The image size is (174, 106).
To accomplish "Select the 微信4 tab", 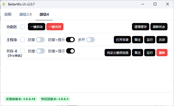I will click(x=44, y=14).
